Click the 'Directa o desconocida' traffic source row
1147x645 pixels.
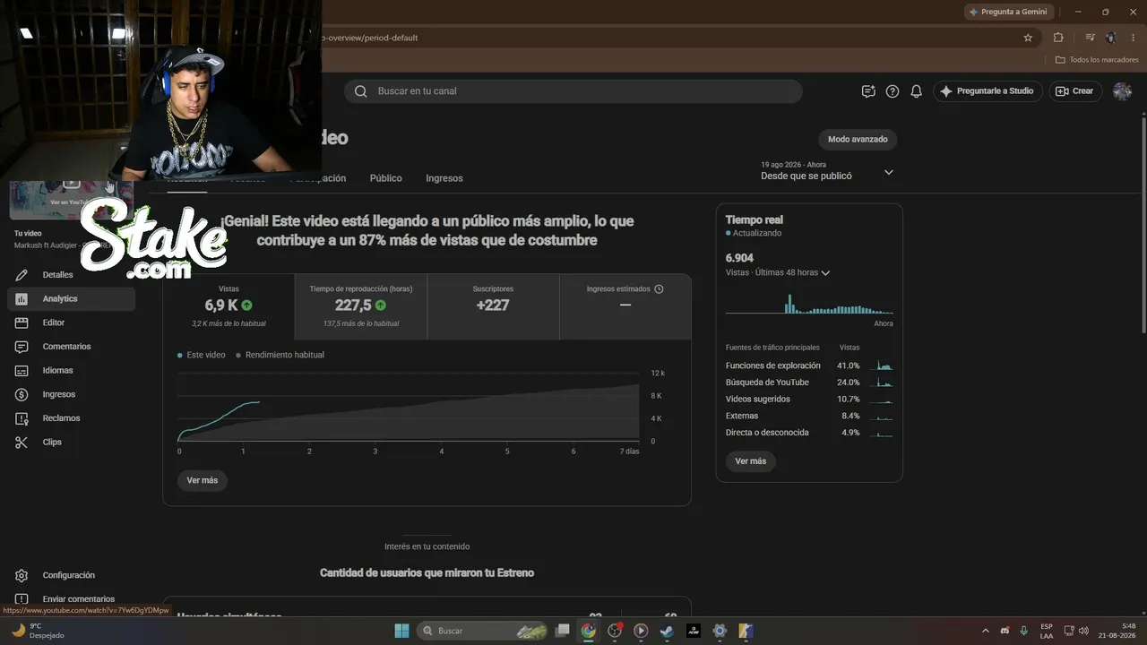(809, 433)
